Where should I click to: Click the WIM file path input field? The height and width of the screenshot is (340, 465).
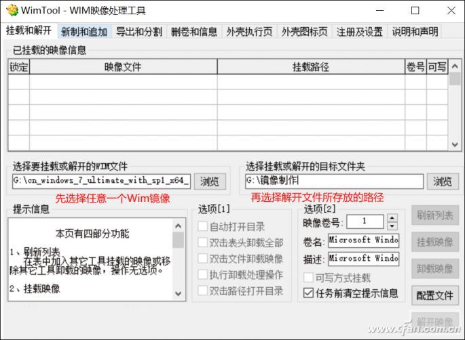click(x=101, y=181)
